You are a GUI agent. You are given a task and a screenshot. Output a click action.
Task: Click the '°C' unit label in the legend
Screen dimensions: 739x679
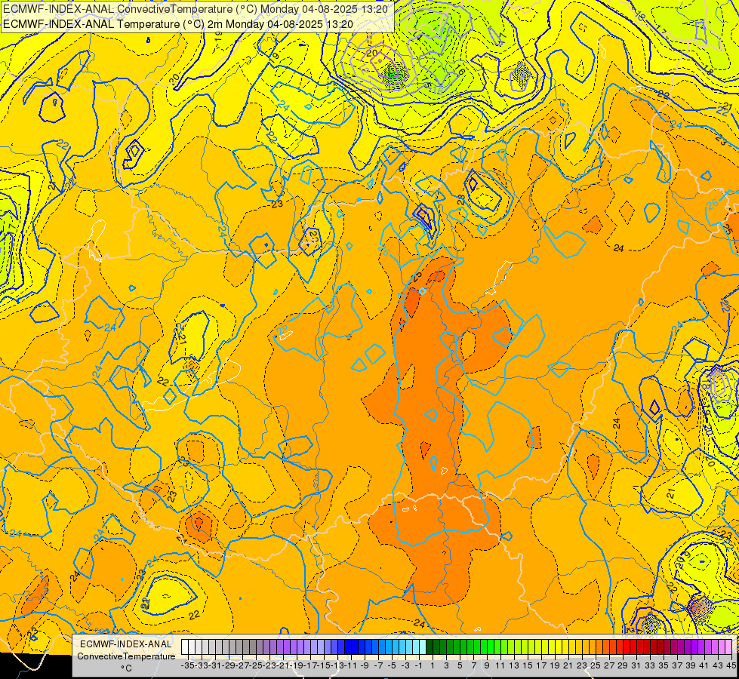[x=126, y=668]
